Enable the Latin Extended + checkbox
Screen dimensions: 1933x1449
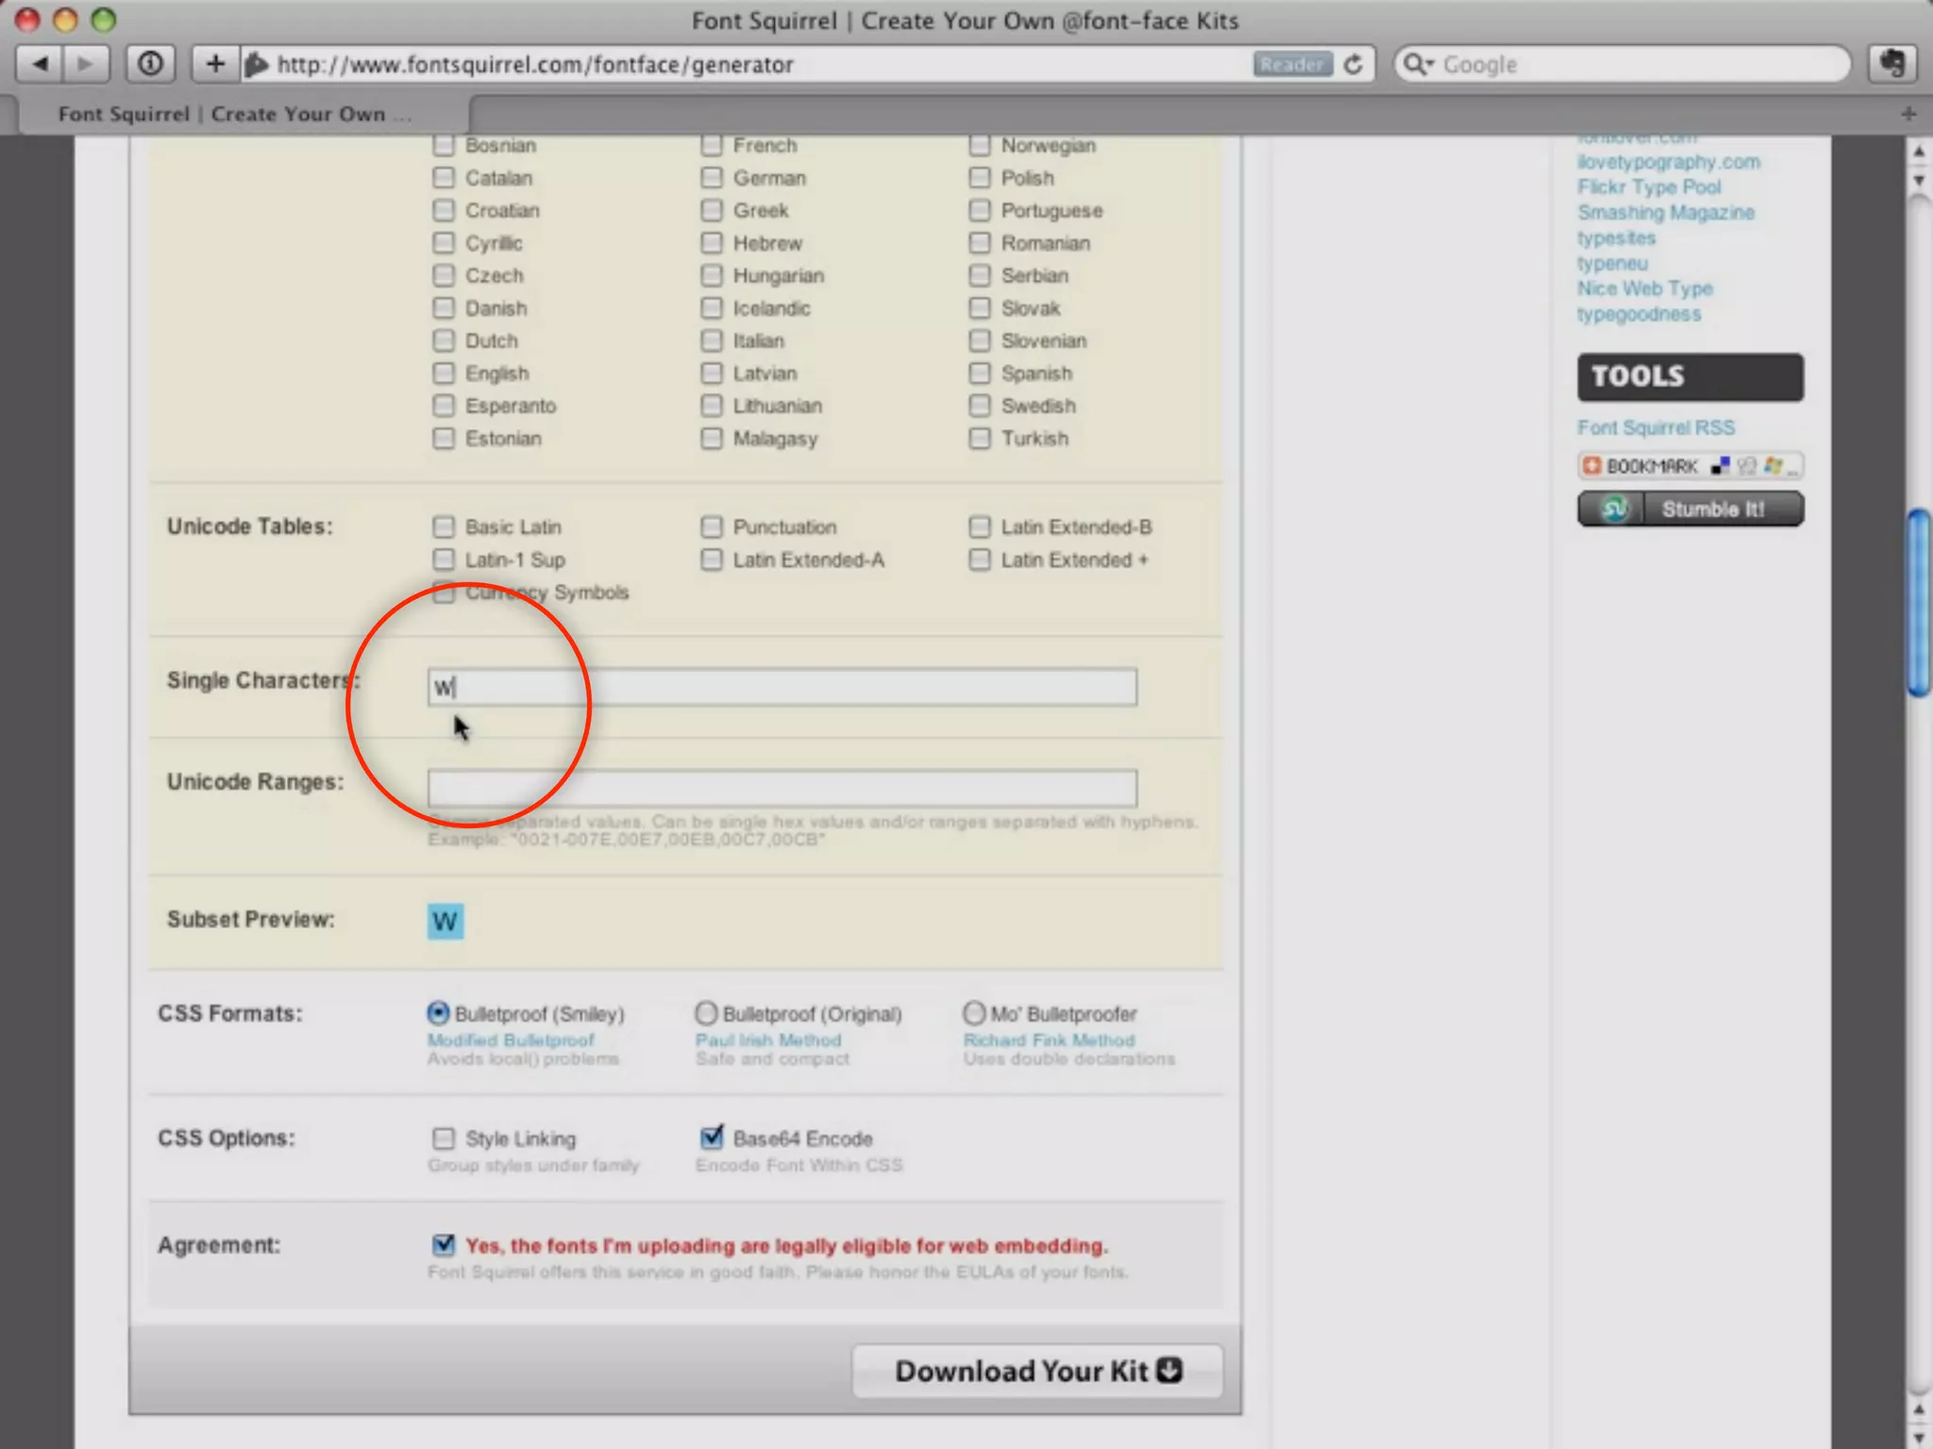980,559
